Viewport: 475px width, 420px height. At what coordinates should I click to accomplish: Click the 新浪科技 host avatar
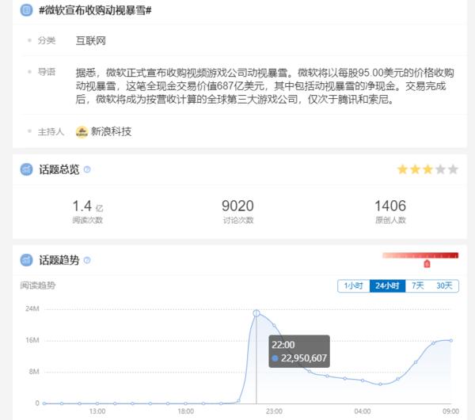[82, 132]
